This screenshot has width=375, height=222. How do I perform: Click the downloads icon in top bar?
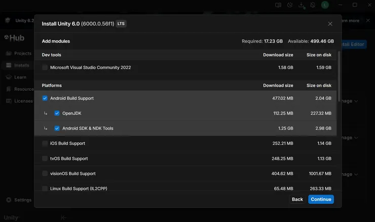coord(302,5)
